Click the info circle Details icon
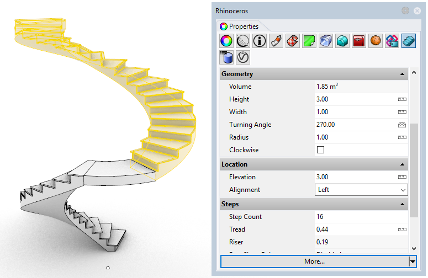428x278 pixels. coord(260,41)
